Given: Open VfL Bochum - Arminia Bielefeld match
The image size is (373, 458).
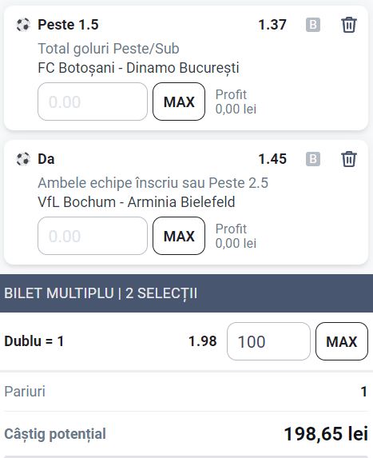Looking at the screenshot, I should 137,202.
